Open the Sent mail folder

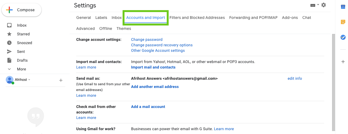(21, 52)
